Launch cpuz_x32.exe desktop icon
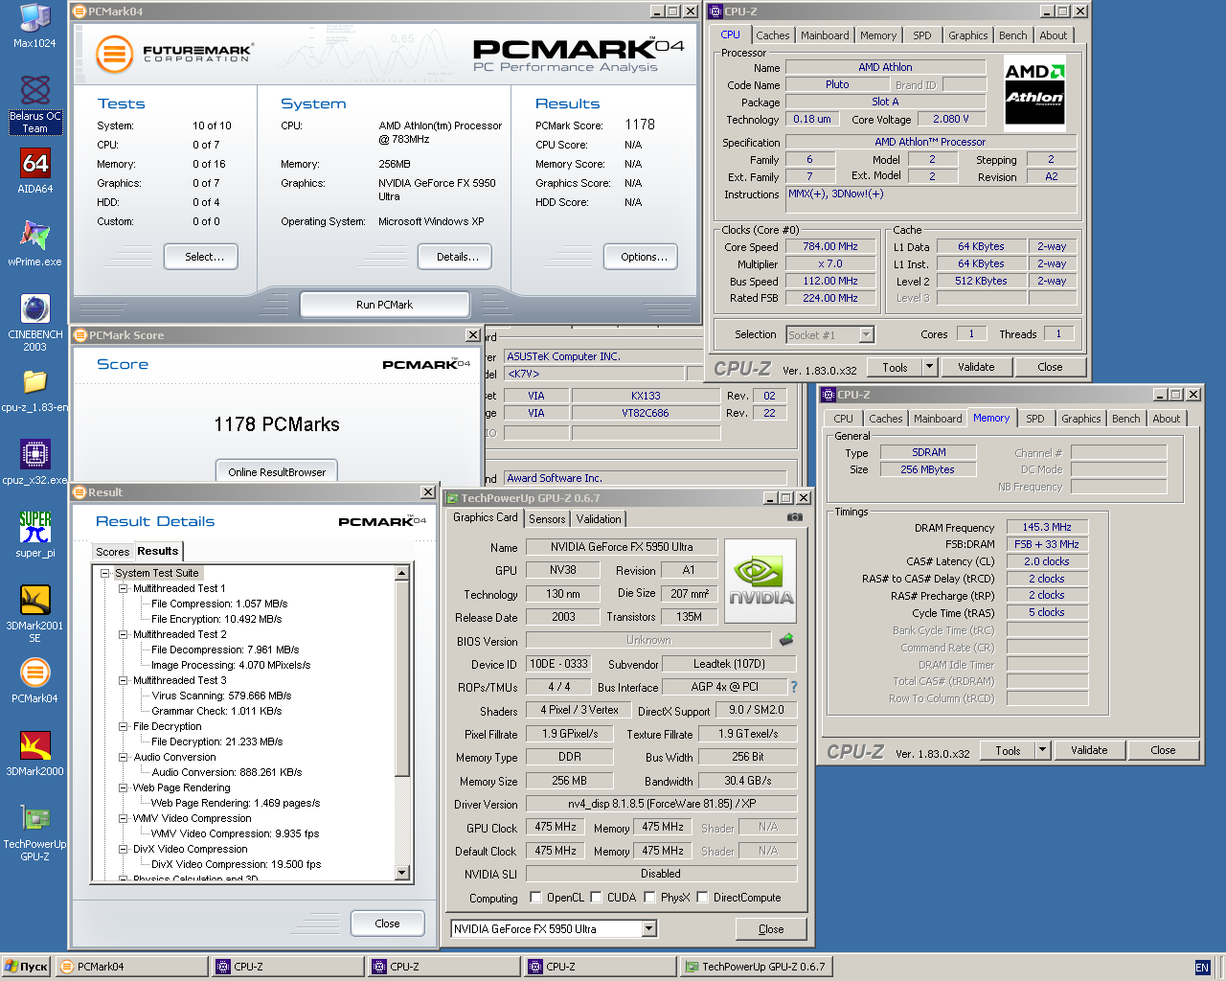1226x981 pixels. pos(34,462)
